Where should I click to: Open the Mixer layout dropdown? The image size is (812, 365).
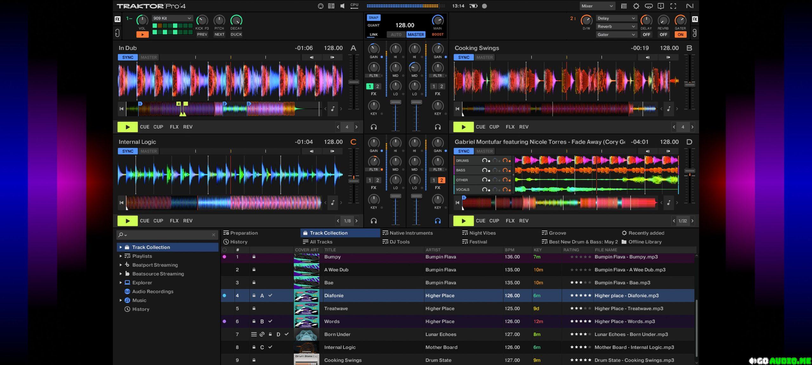597,6
